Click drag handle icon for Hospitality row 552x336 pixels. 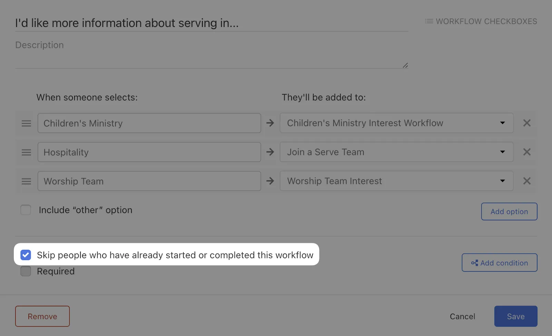26,152
